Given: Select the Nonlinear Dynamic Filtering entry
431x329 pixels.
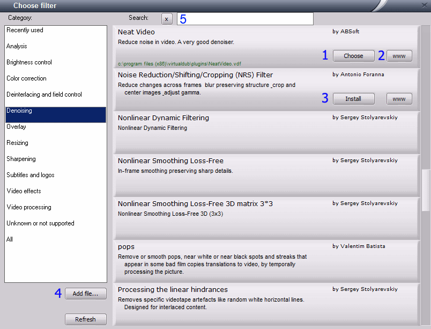Looking at the screenshot, I should pyautogui.click(x=267, y=133).
